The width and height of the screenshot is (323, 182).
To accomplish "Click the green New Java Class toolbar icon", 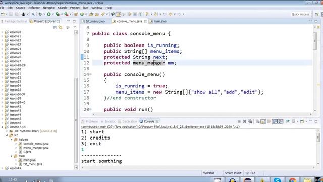I will coord(82,14).
